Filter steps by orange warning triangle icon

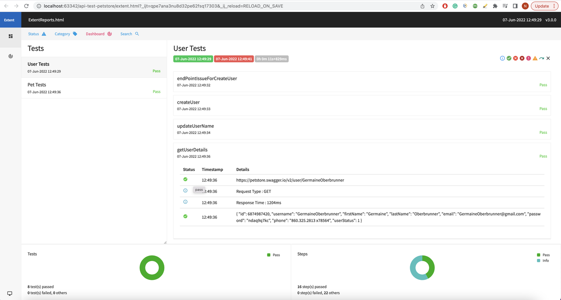[535, 58]
